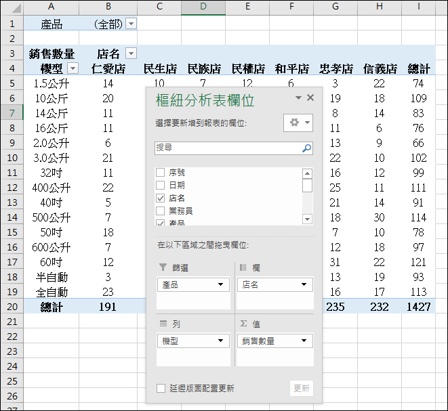
Task: Open the 機型 row labels filter button
Action: coord(73,68)
